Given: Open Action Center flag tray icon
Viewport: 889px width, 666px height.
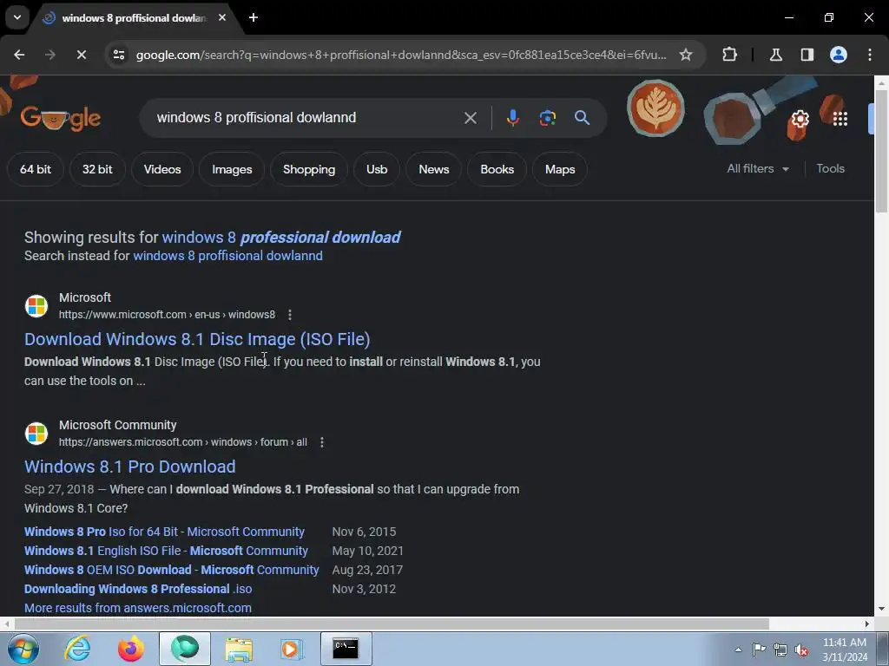Looking at the screenshot, I should point(759,650).
